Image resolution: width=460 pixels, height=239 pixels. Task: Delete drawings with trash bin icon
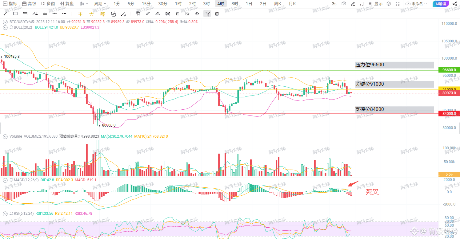pos(217,14)
